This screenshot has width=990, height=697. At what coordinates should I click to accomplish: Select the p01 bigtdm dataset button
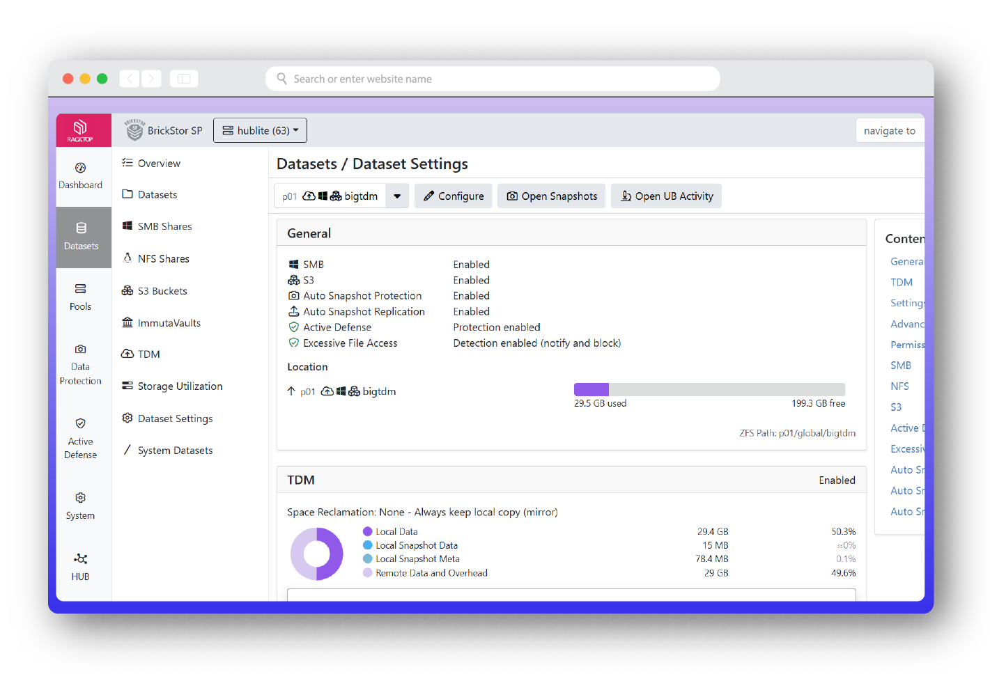click(x=330, y=196)
